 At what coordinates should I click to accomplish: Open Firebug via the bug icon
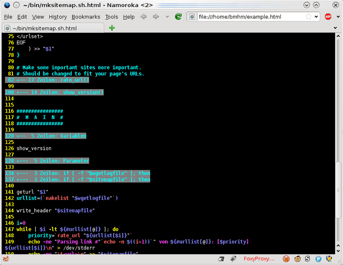coord(233,259)
